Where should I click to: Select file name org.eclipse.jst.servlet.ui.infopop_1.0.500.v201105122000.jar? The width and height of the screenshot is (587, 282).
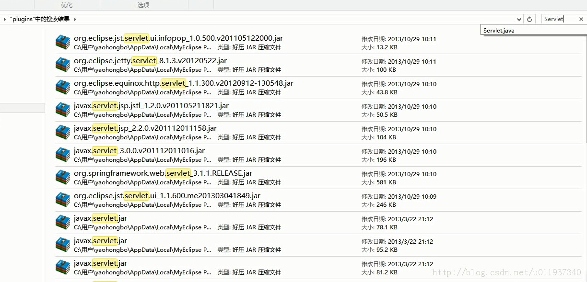(178, 38)
